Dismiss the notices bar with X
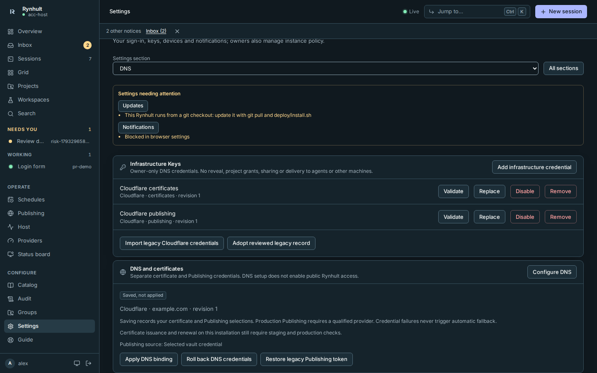This screenshot has width=597, height=373. [177, 31]
